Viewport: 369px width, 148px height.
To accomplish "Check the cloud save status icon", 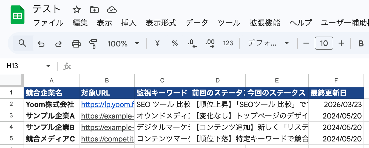I will (112, 10).
